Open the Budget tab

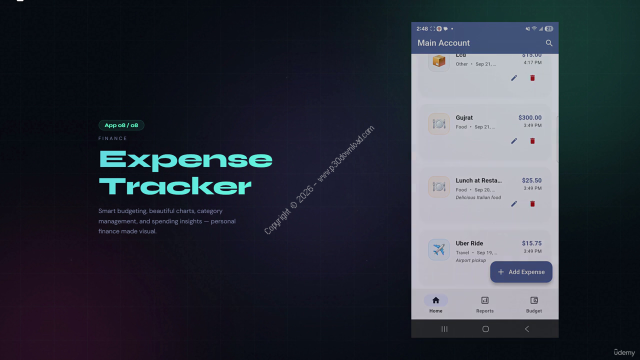pos(534,304)
